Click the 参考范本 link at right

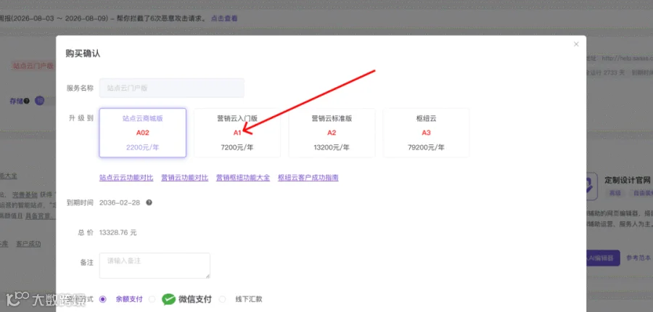point(638,258)
